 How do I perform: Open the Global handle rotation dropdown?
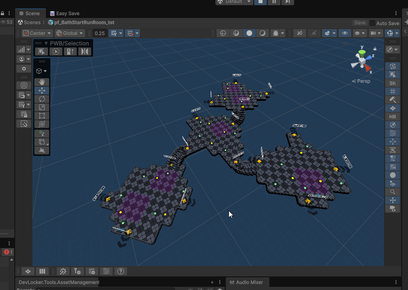point(70,33)
